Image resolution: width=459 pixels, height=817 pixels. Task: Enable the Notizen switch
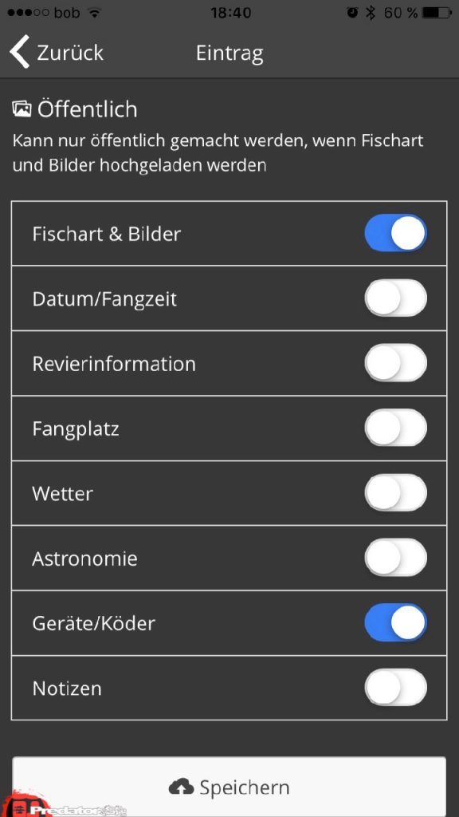click(396, 688)
